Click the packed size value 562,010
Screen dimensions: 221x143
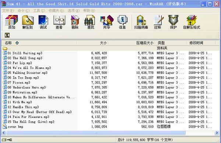147,127
